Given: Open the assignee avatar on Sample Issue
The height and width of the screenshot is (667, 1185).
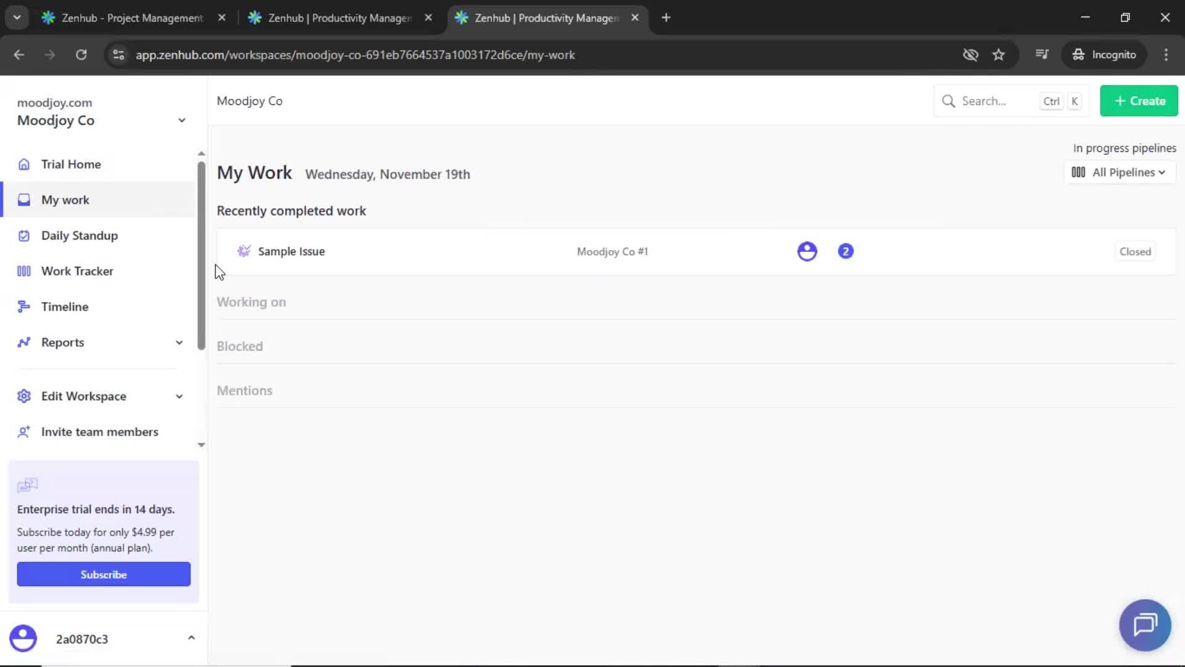Looking at the screenshot, I should (x=807, y=251).
